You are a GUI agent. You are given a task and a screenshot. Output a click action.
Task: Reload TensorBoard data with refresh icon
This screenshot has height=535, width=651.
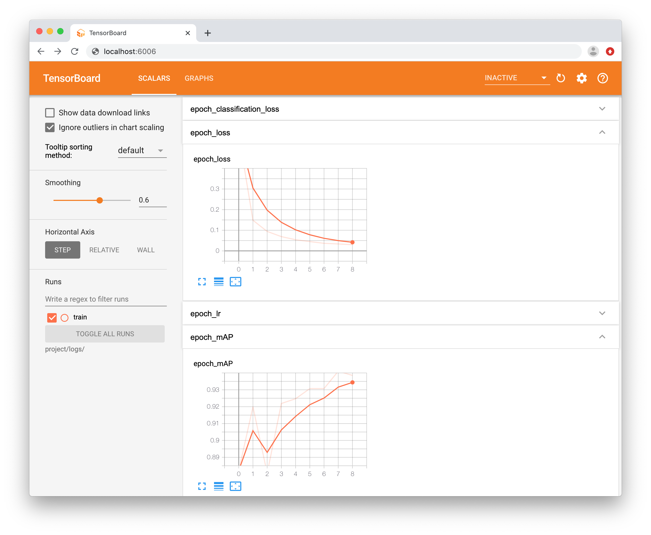561,78
